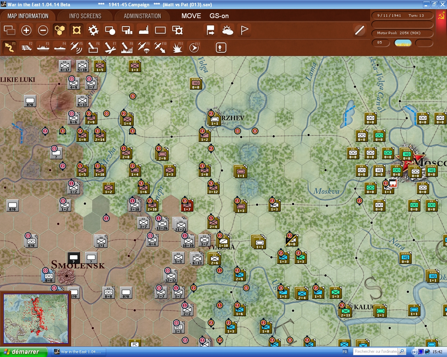This screenshot has height=357, width=447.
Task: Click the strategic minimap thumbnail
Action: point(35,319)
